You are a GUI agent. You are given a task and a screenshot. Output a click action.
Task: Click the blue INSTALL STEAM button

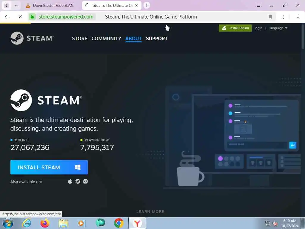49,167
